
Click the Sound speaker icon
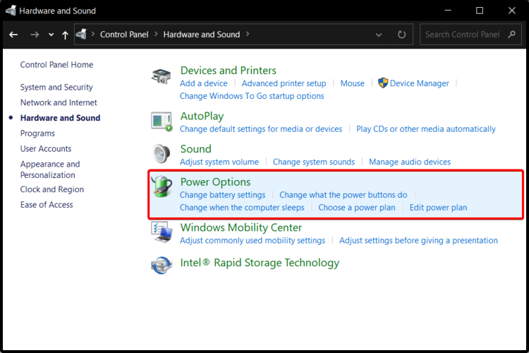162,154
